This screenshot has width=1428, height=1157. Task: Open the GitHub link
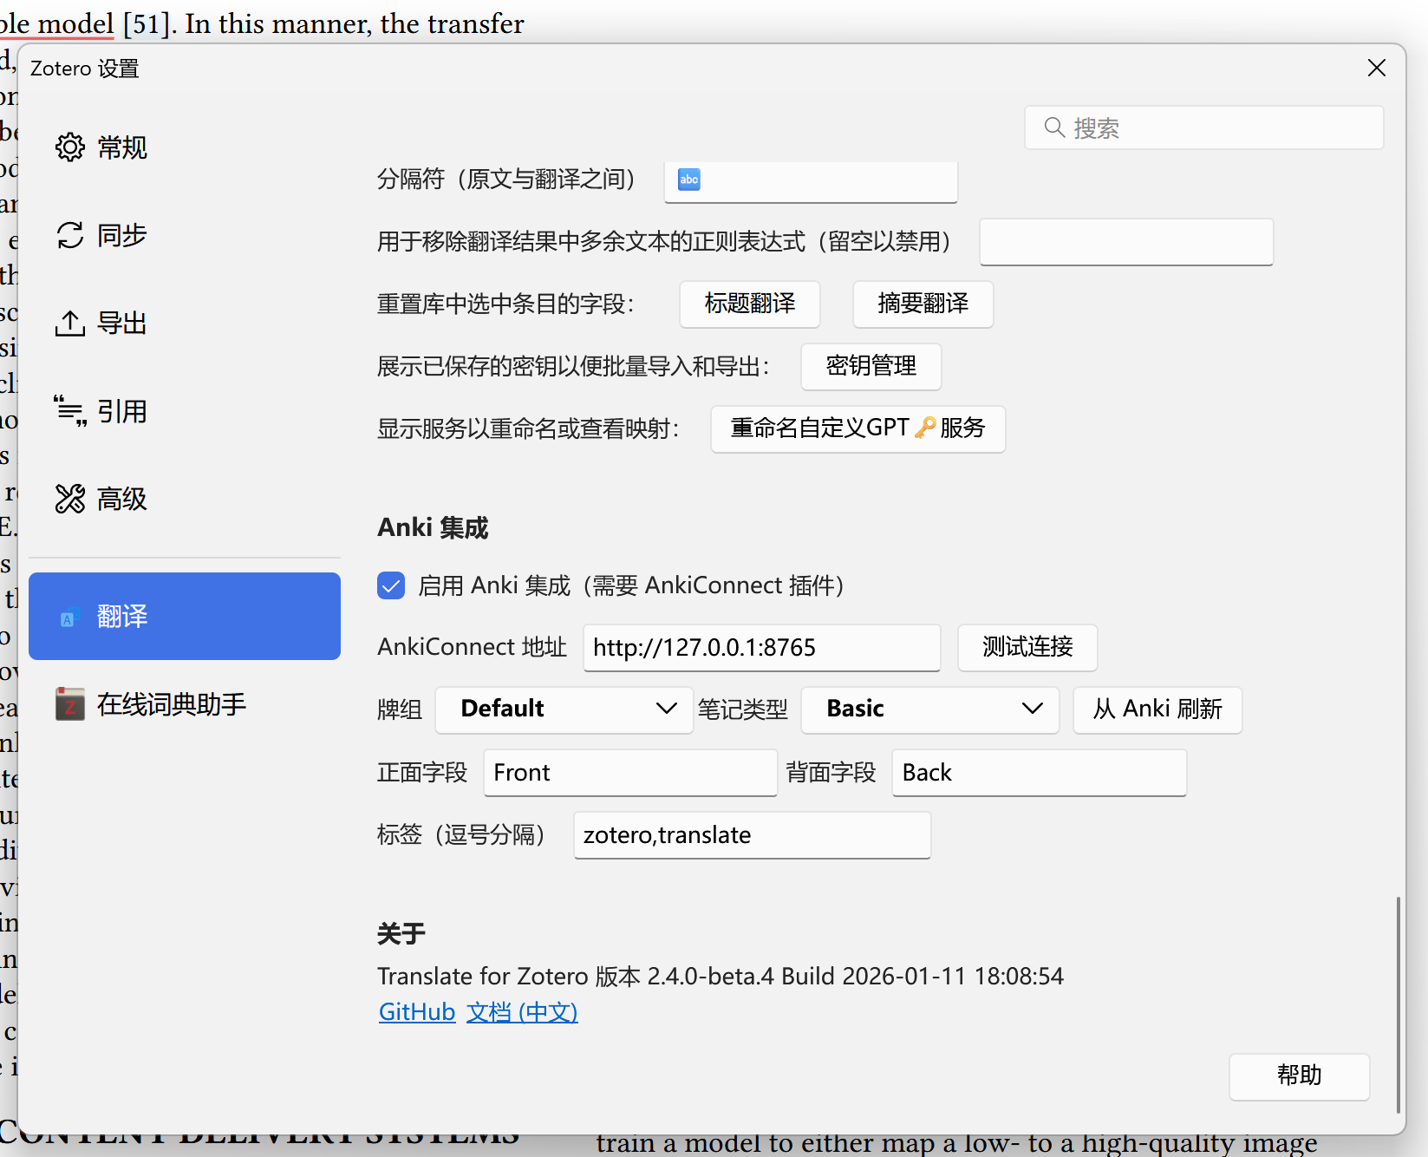point(417,1012)
